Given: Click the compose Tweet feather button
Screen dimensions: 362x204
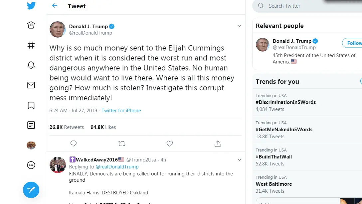Looking at the screenshot, I should [x=31, y=190].
